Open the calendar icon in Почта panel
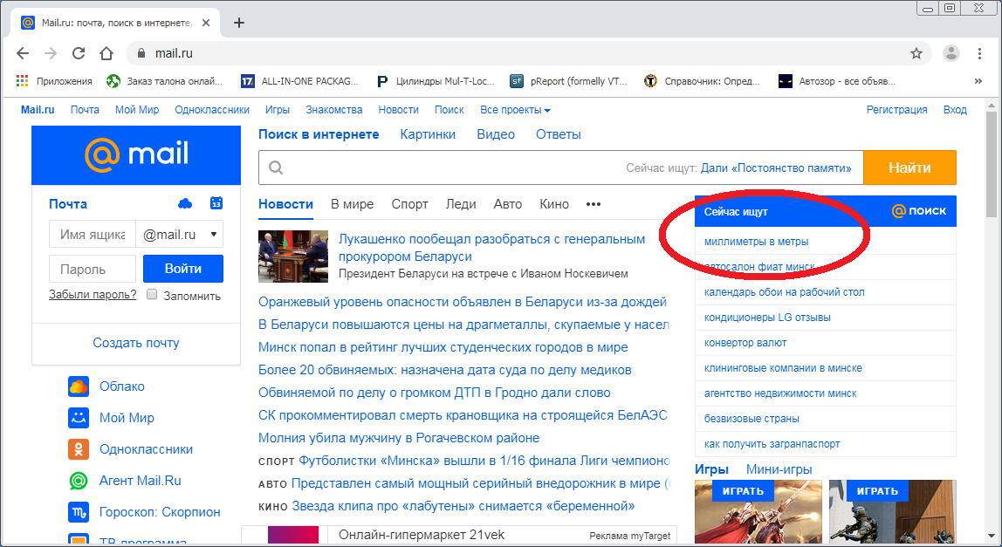The height and width of the screenshot is (547, 1002). (216, 203)
